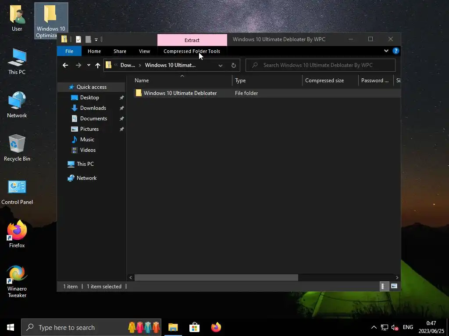Open Downloads in the navigation pane
Screen dimensions: 449x336
click(x=93, y=108)
